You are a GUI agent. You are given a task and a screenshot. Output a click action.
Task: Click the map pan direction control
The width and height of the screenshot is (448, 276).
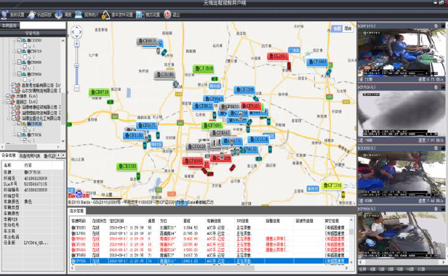(76, 32)
